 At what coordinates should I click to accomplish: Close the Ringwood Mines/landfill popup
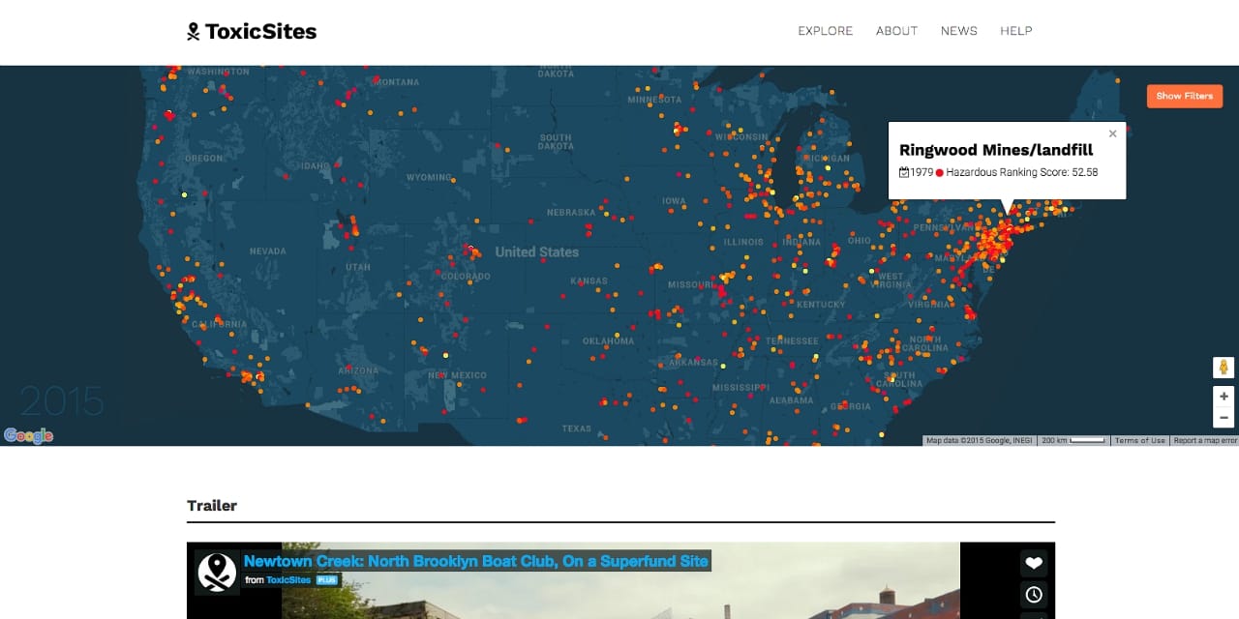pos(1112,133)
